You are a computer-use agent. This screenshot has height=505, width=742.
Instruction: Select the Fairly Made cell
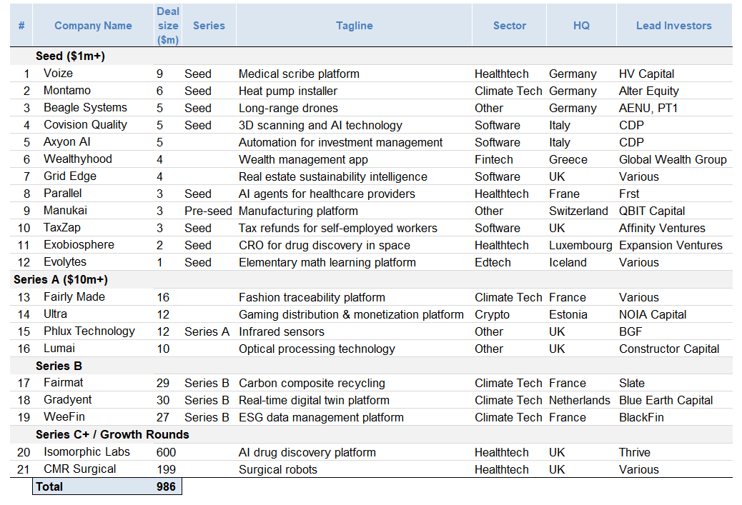pos(74,297)
